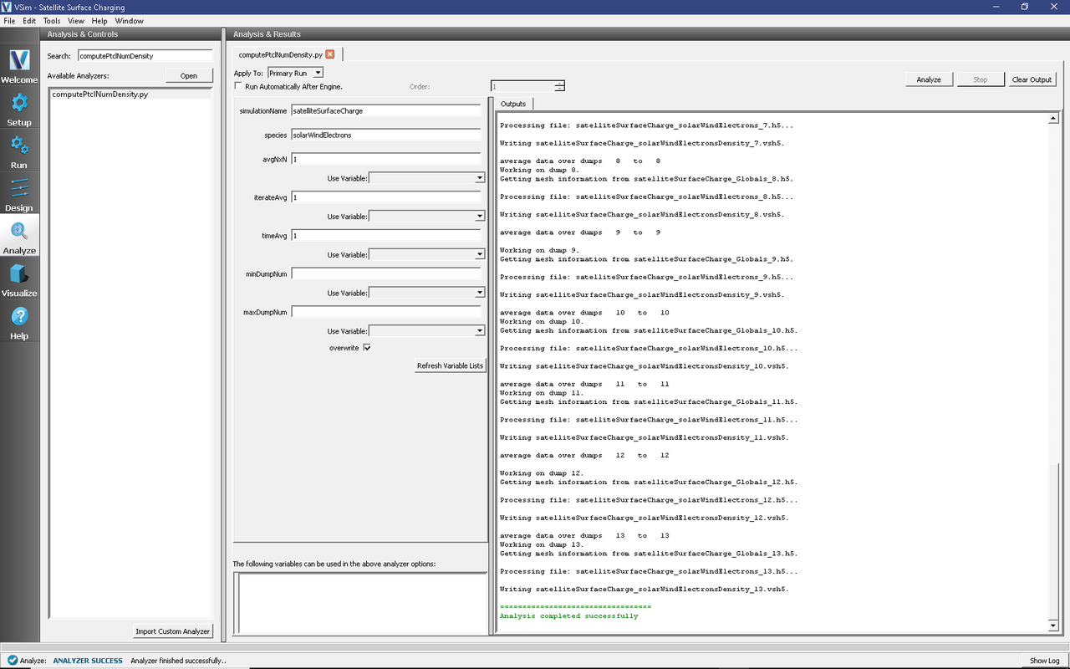Click Clear Output button
The width and height of the screenshot is (1070, 669).
[1032, 79]
